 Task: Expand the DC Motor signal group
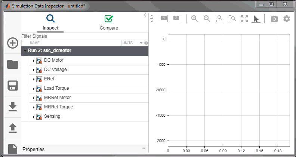34,61
